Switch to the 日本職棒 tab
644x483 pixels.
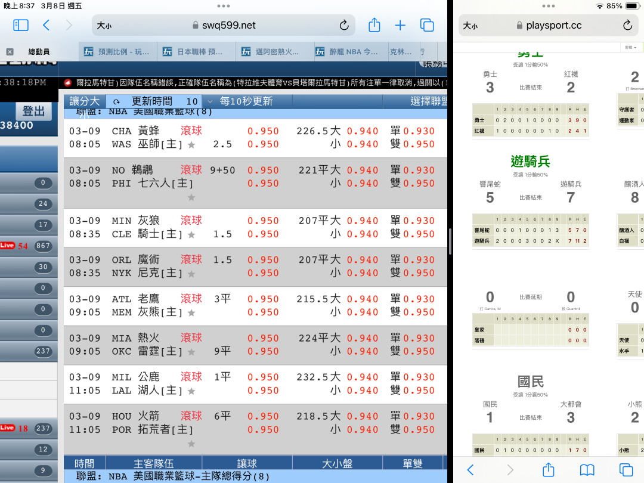[x=196, y=52]
